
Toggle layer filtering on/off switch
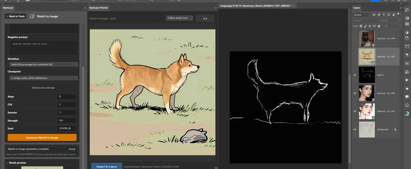pos(398,14)
